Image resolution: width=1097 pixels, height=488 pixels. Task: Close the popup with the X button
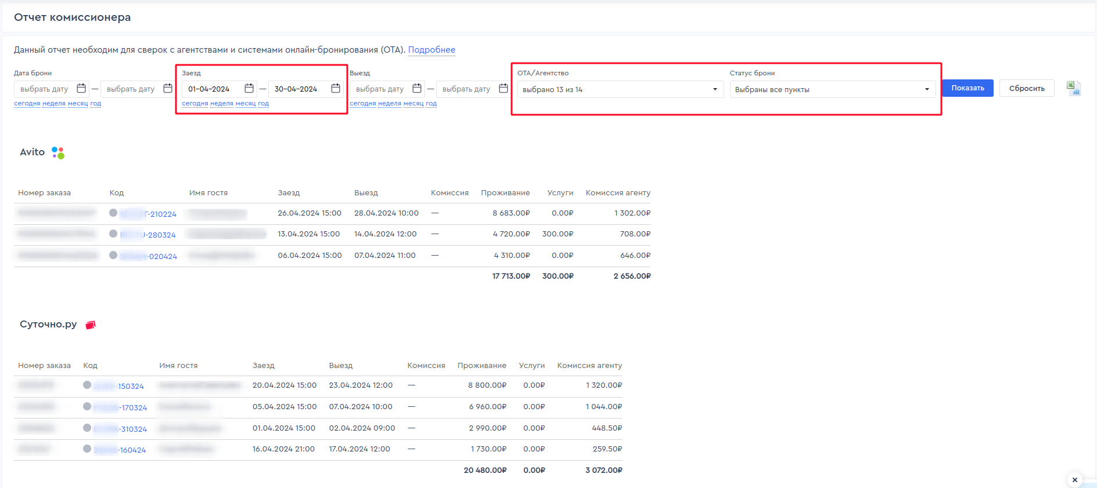[1075, 480]
